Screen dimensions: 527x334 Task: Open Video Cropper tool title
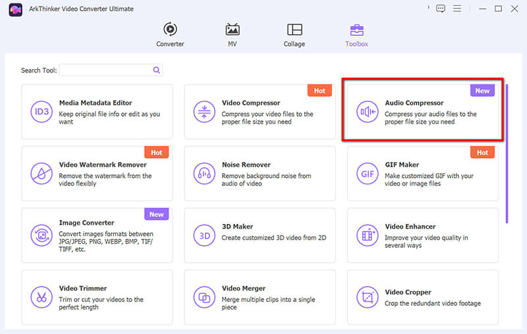click(x=408, y=292)
